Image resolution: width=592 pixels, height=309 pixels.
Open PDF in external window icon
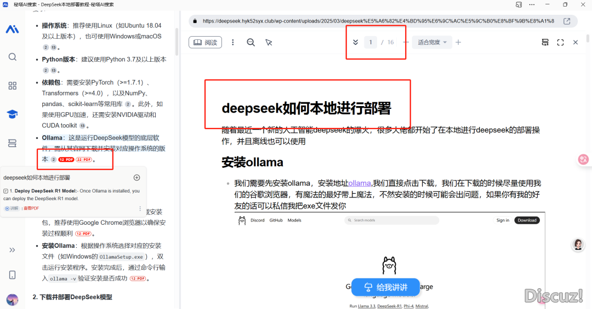(567, 21)
